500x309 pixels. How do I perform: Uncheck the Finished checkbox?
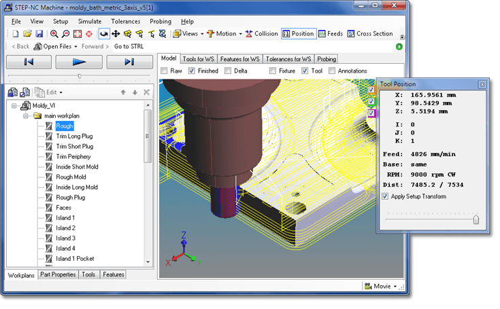click(192, 71)
